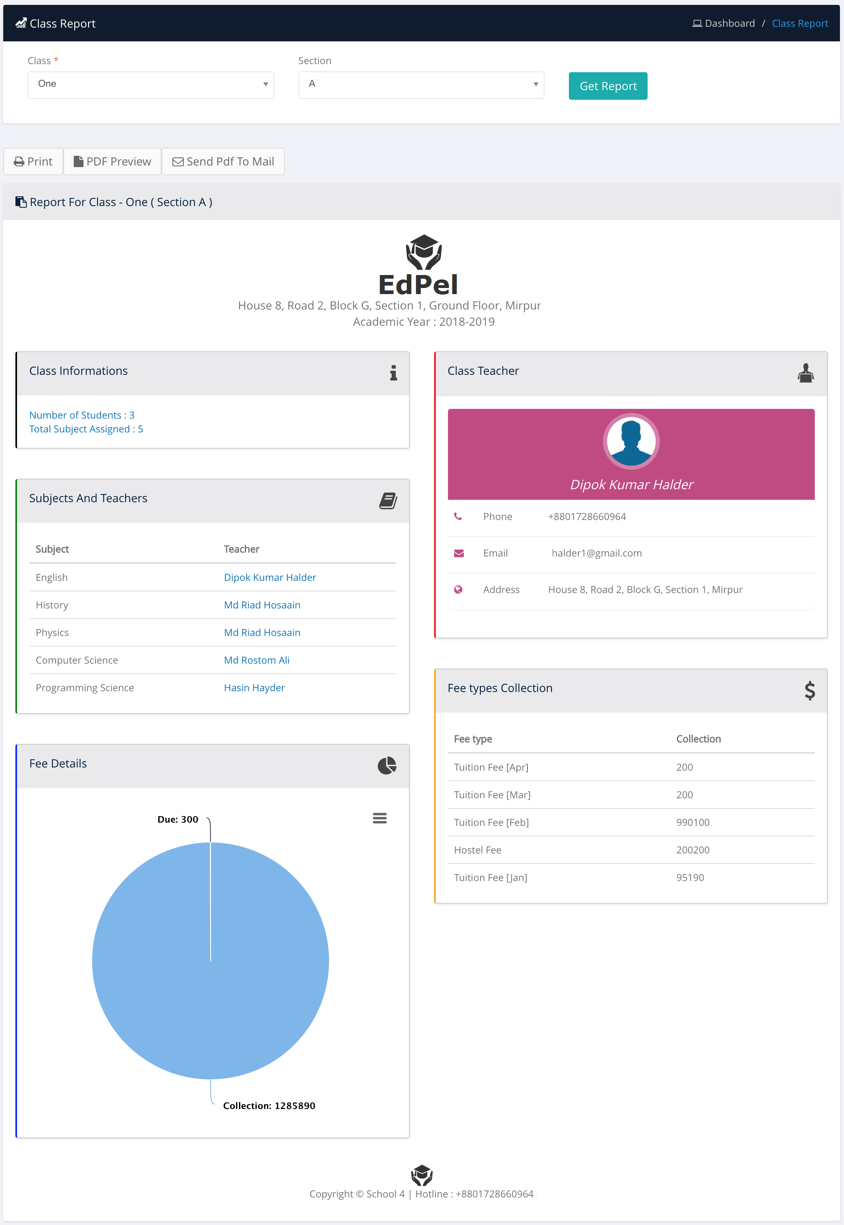The image size is (844, 1225).
Task: Open the Class dropdown showing One
Action: click(151, 85)
